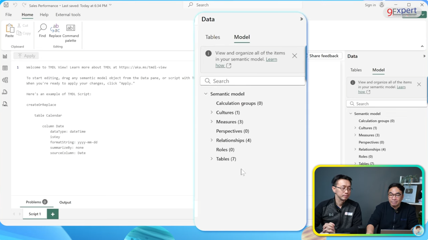The height and width of the screenshot is (240, 428).
Task: Switch to the Output tab
Action: pos(65,202)
